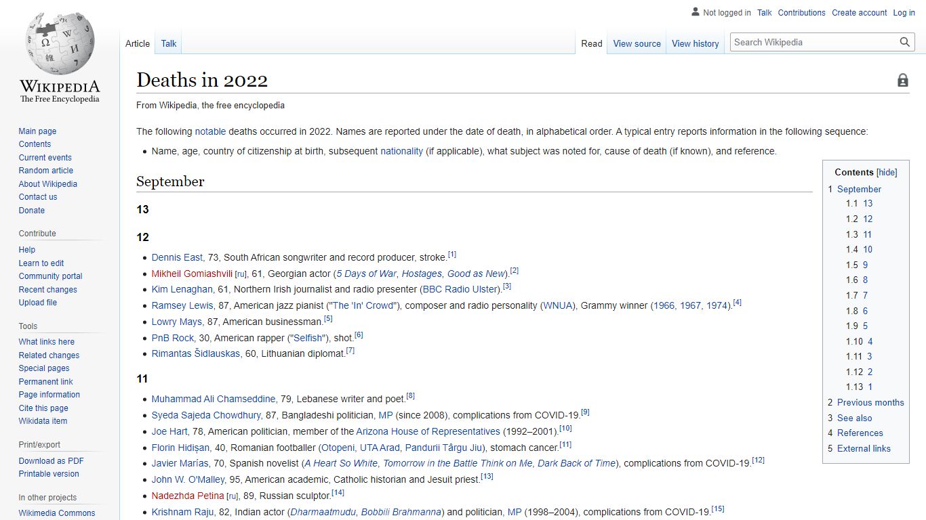Open Arizona House of Representatives link
926x520 pixels.
(x=428, y=431)
